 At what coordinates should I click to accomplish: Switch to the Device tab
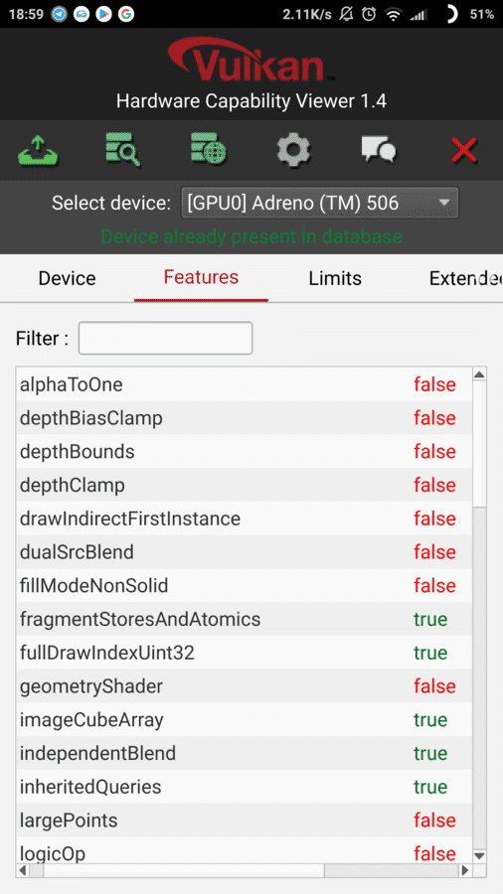click(68, 278)
